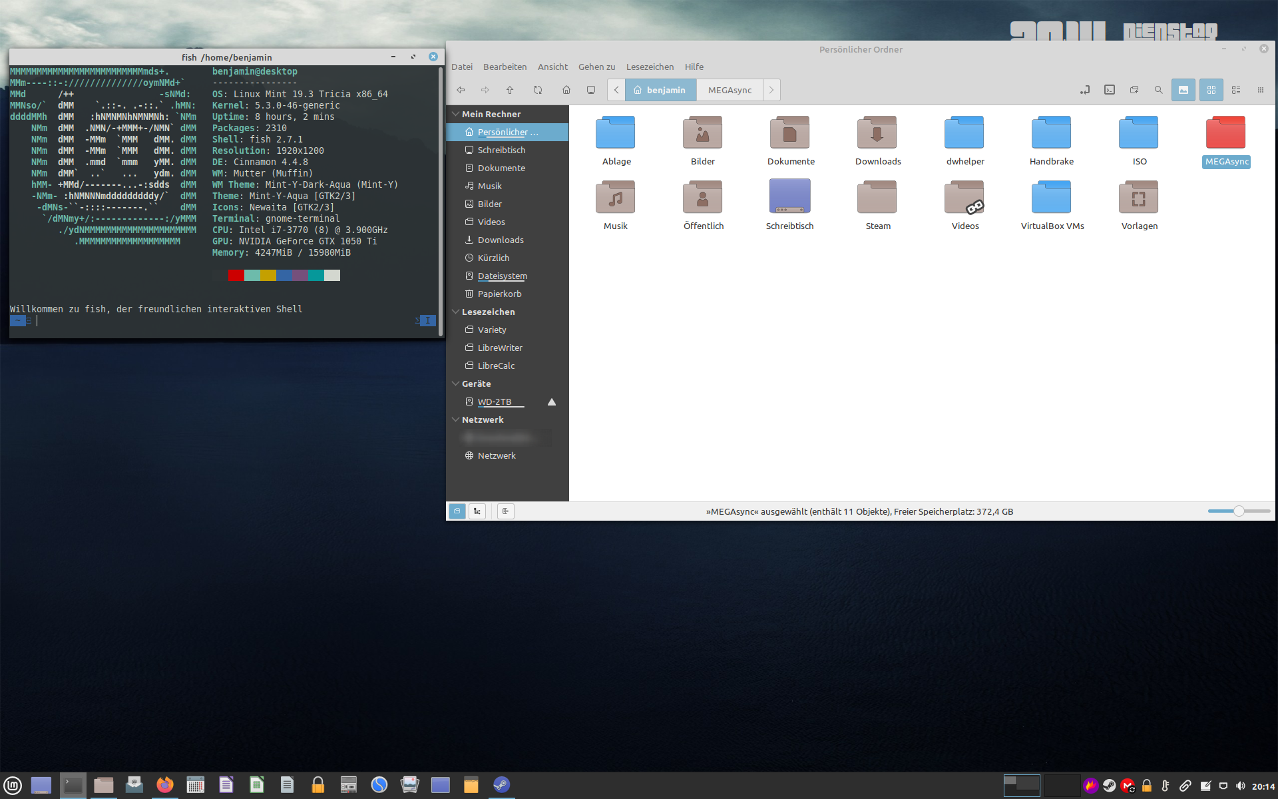Collapse the Mein Rechner section
The width and height of the screenshot is (1278, 799).
click(x=456, y=114)
